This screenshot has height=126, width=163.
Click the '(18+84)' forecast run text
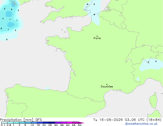154,120
